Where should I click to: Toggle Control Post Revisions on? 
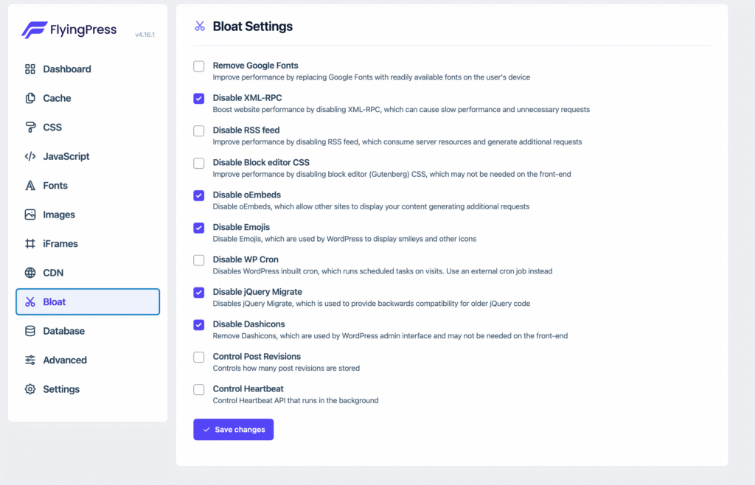tap(198, 357)
